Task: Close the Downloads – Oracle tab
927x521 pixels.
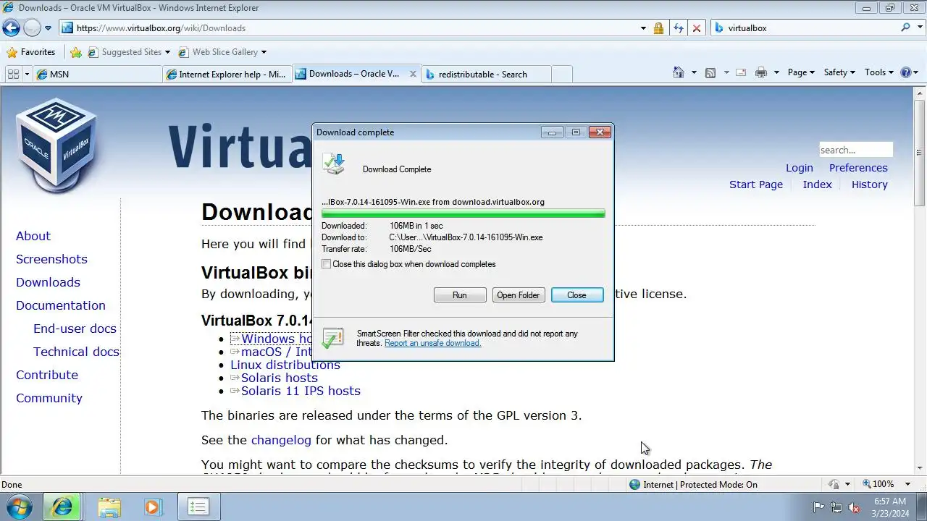Action: [414, 74]
